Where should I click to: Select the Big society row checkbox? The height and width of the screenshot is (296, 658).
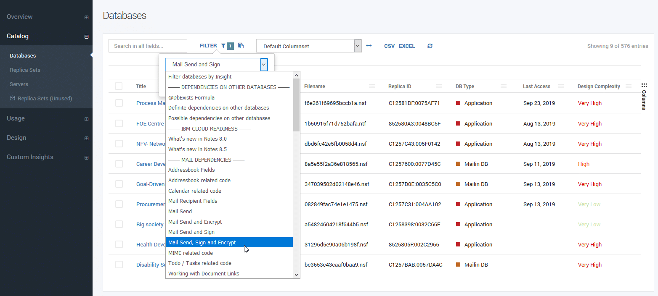(119, 224)
